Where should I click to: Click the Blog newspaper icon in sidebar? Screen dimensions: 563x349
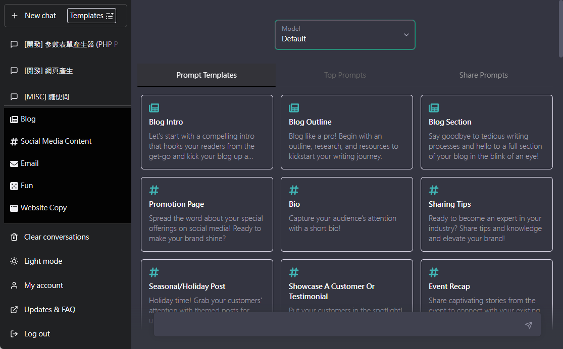tap(14, 120)
